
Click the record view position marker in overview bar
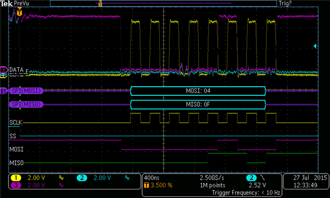click(100, 3)
